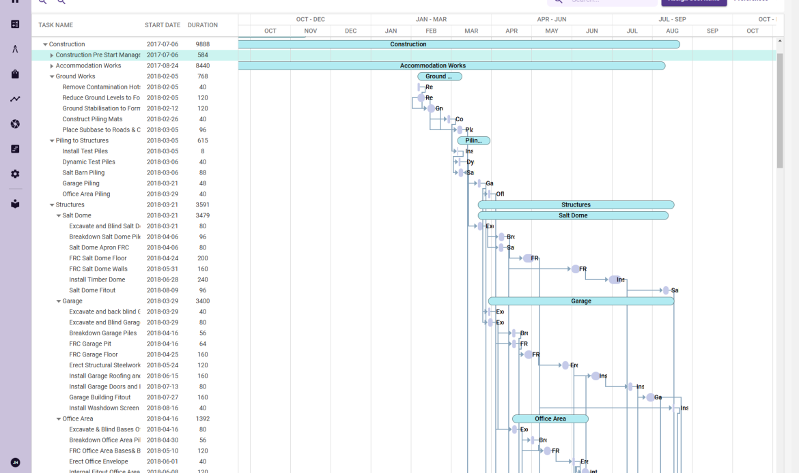Click the START DATE column header
The height and width of the screenshot is (473, 799).
(162, 25)
